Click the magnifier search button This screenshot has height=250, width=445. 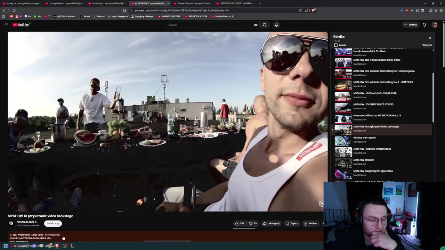[265, 25]
